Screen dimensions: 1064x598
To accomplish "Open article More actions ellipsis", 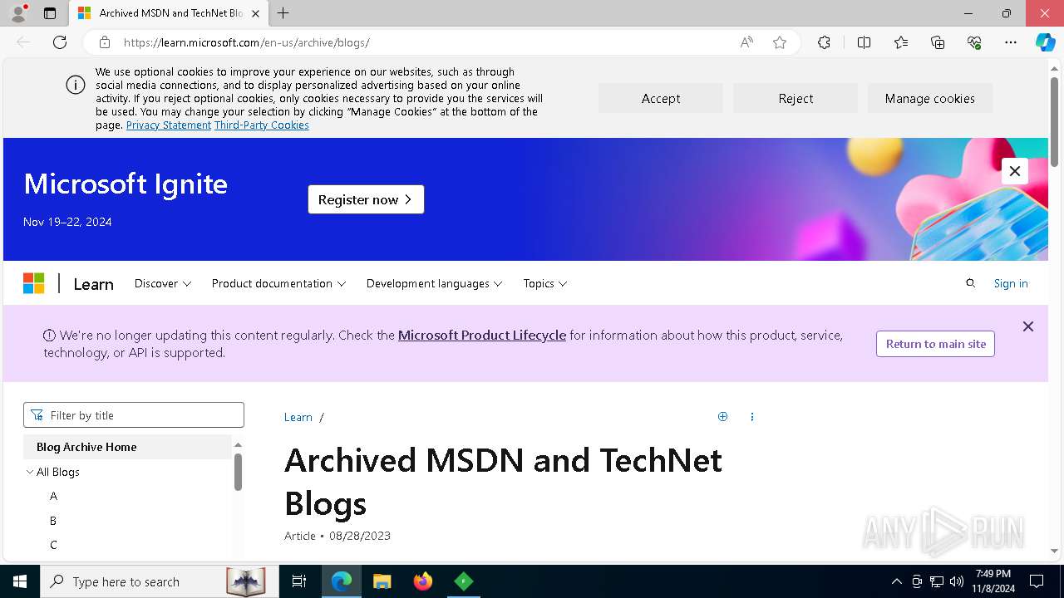I will 752,417.
